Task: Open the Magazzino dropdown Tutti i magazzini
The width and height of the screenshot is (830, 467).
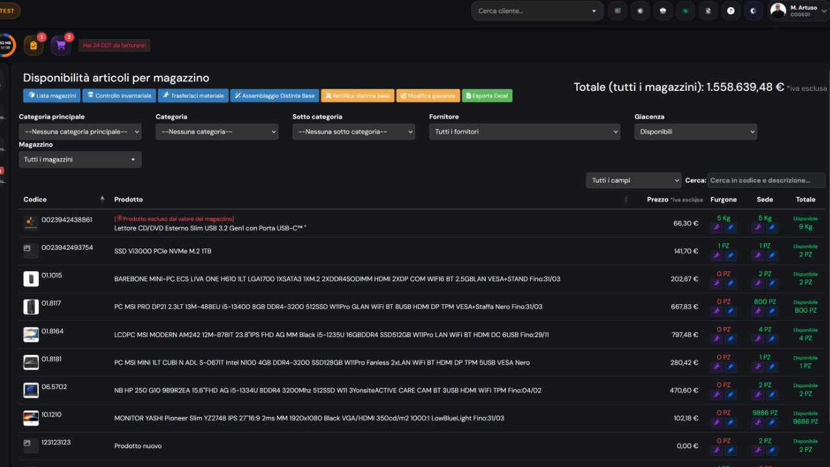Action: click(80, 160)
